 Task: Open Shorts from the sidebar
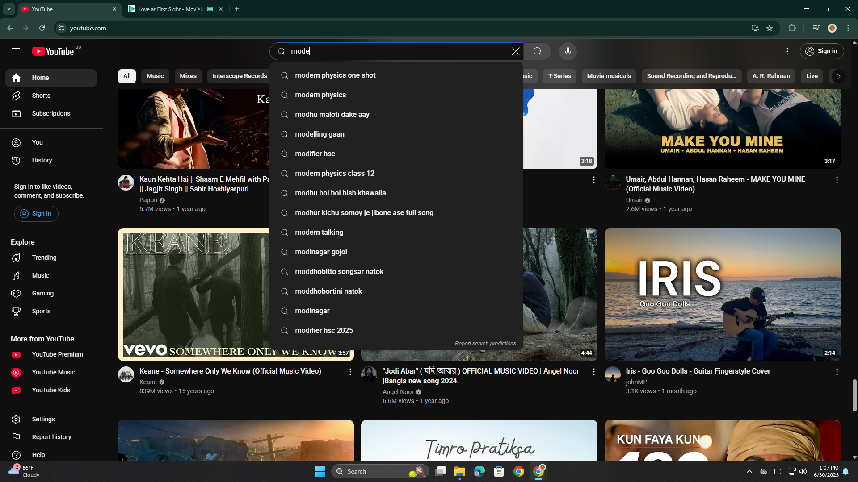51,96
